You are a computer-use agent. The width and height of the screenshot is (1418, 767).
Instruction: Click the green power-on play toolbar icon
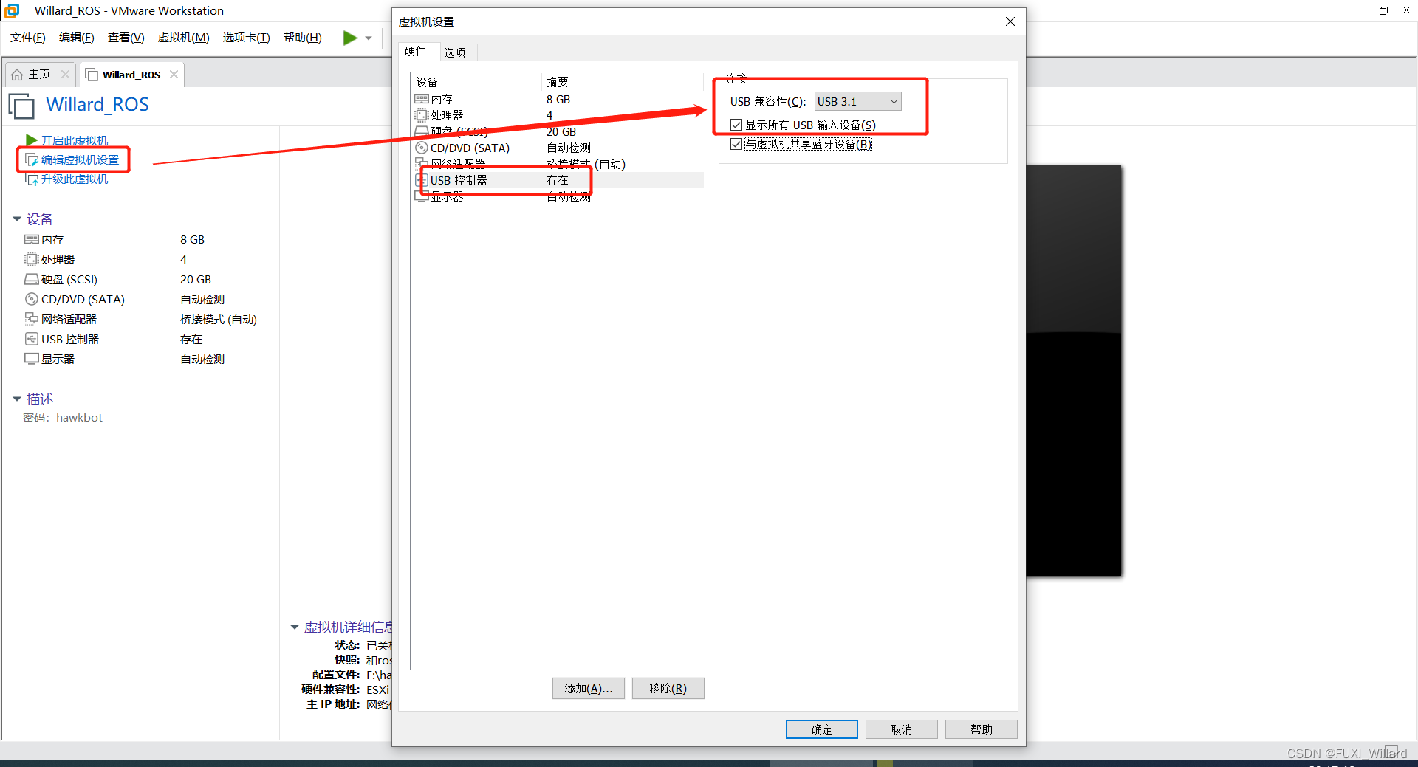[350, 38]
